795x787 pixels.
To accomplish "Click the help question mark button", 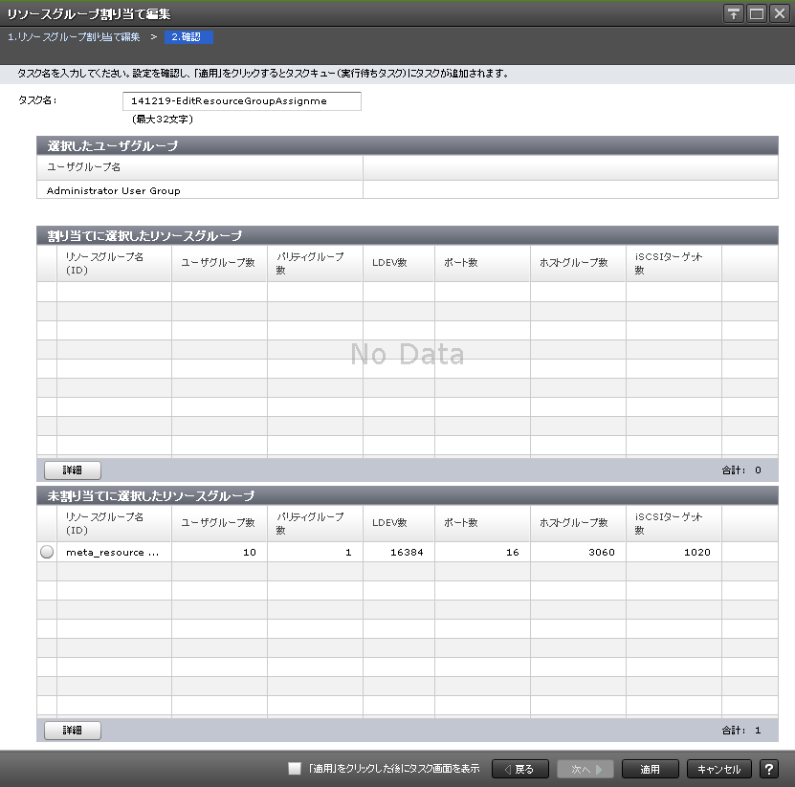I will (x=768, y=769).
